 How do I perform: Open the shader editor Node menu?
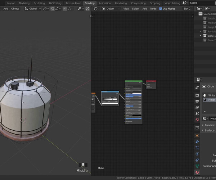(x=153, y=9)
